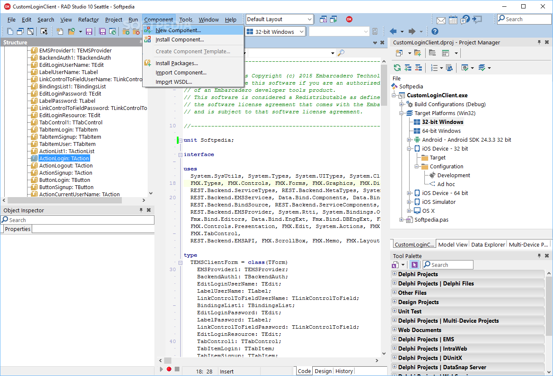Click the Refresh icon in Project Manager
Viewport: 553px width, 376px height.
pos(397,68)
